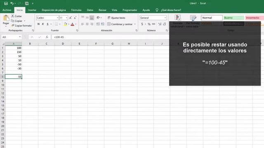Image resolution: width=264 pixels, height=148 pixels.
Task: Click the Cortar button
Action: coord(16,16)
